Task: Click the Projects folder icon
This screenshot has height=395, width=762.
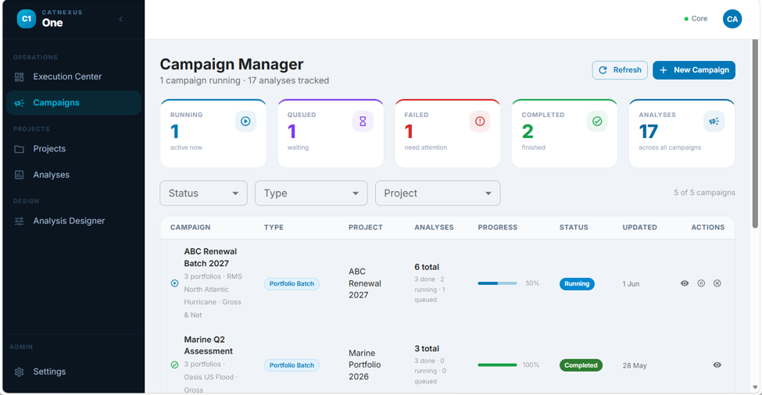Action: click(19, 149)
